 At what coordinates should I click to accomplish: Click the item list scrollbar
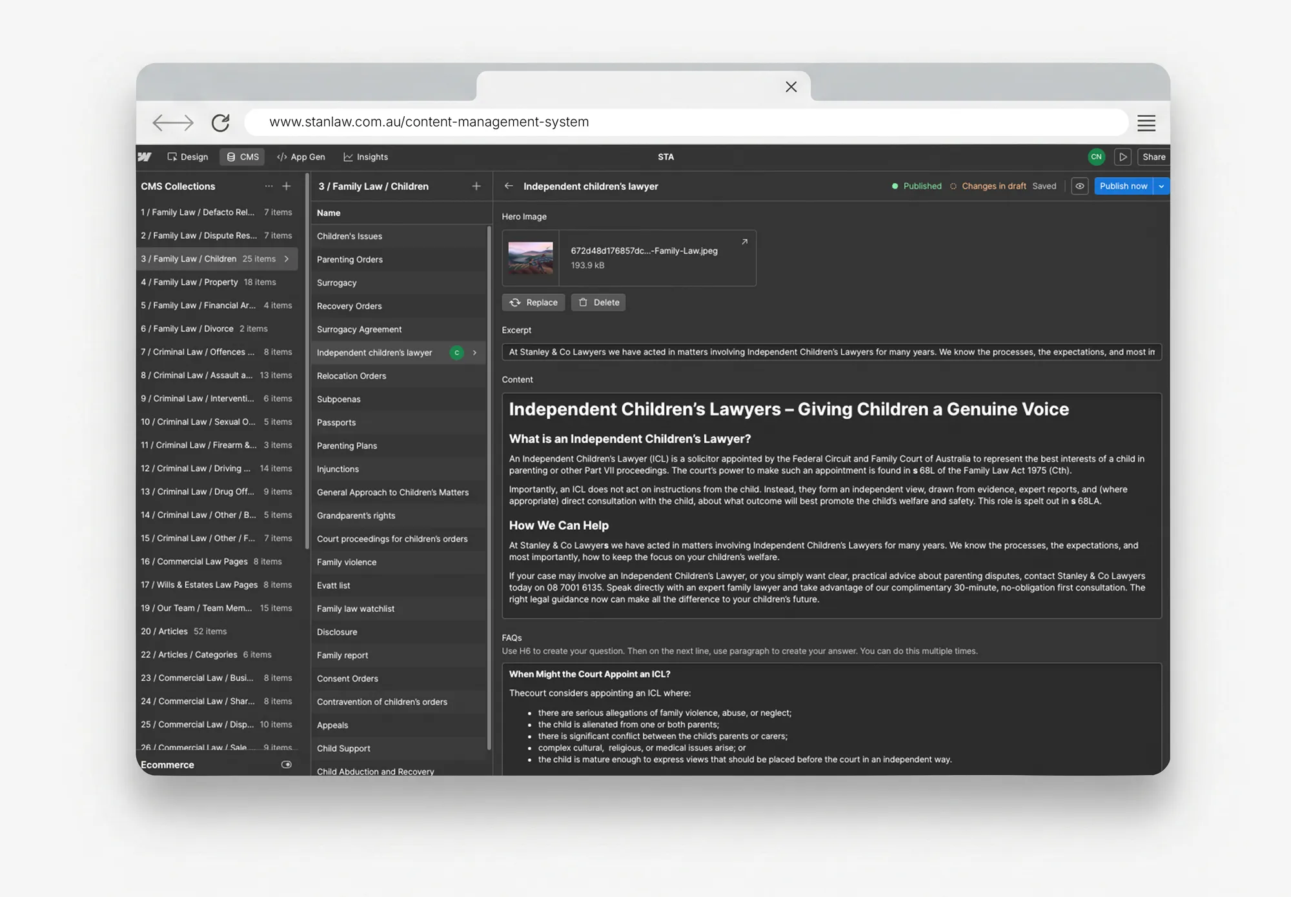489,487
